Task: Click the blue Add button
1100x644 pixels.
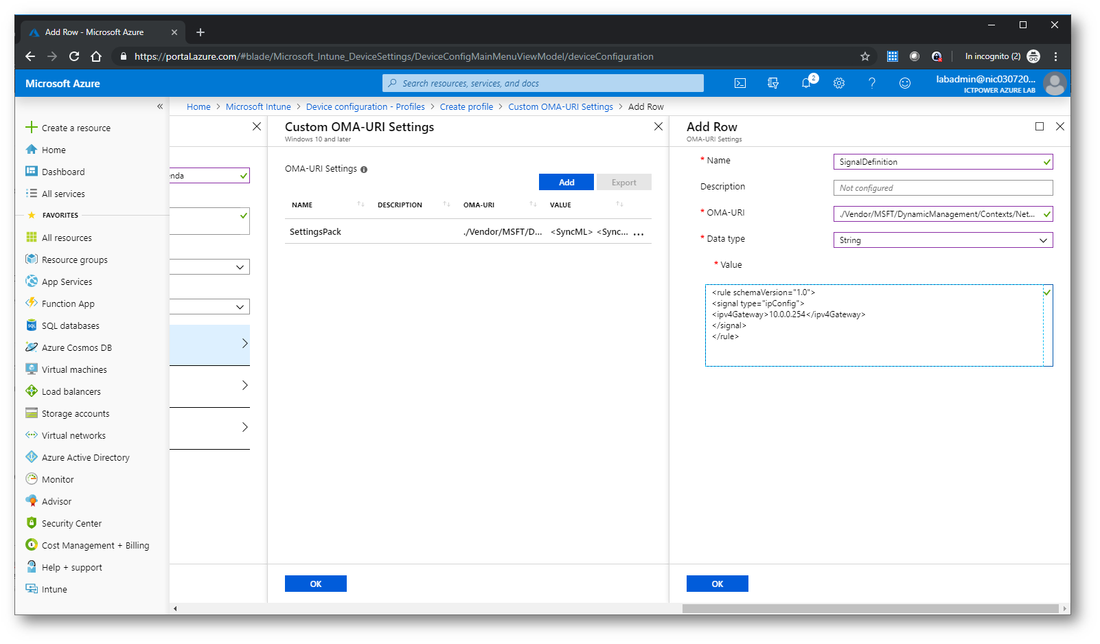Action: [x=566, y=182]
